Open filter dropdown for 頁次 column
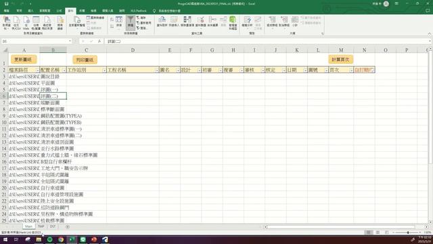 point(351,70)
